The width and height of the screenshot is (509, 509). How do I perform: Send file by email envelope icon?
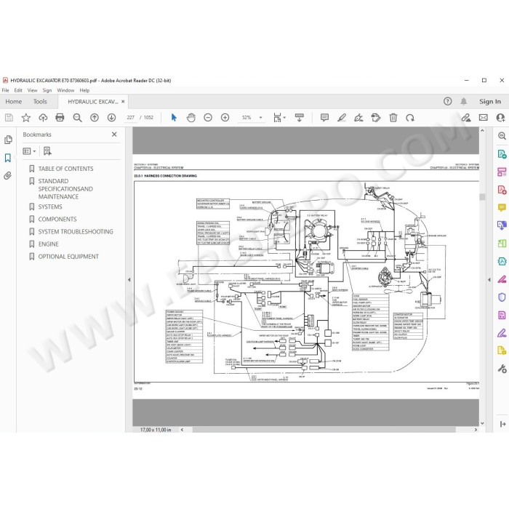pyautogui.click(x=484, y=118)
